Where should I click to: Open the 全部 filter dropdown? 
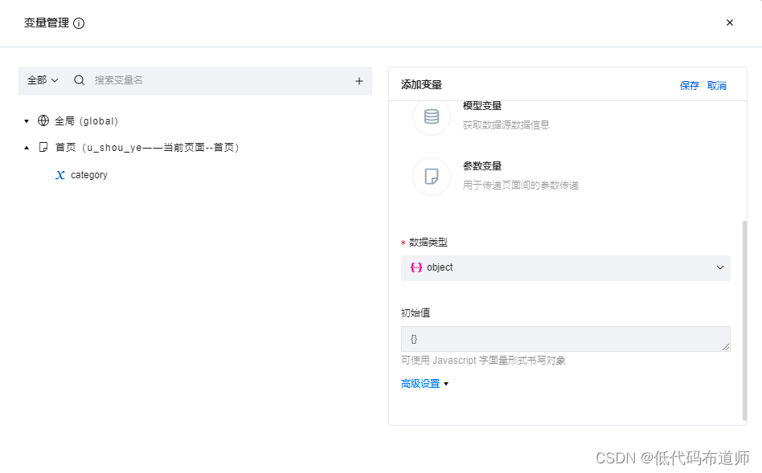click(43, 80)
